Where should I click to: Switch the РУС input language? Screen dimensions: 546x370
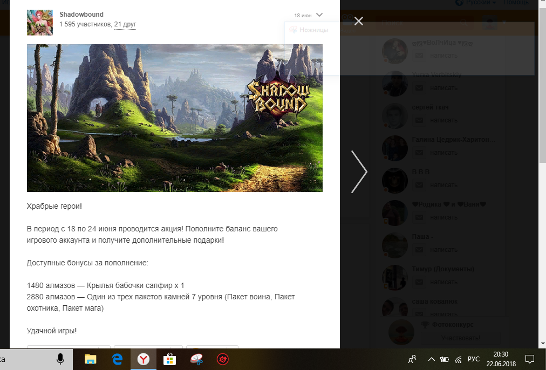point(474,359)
